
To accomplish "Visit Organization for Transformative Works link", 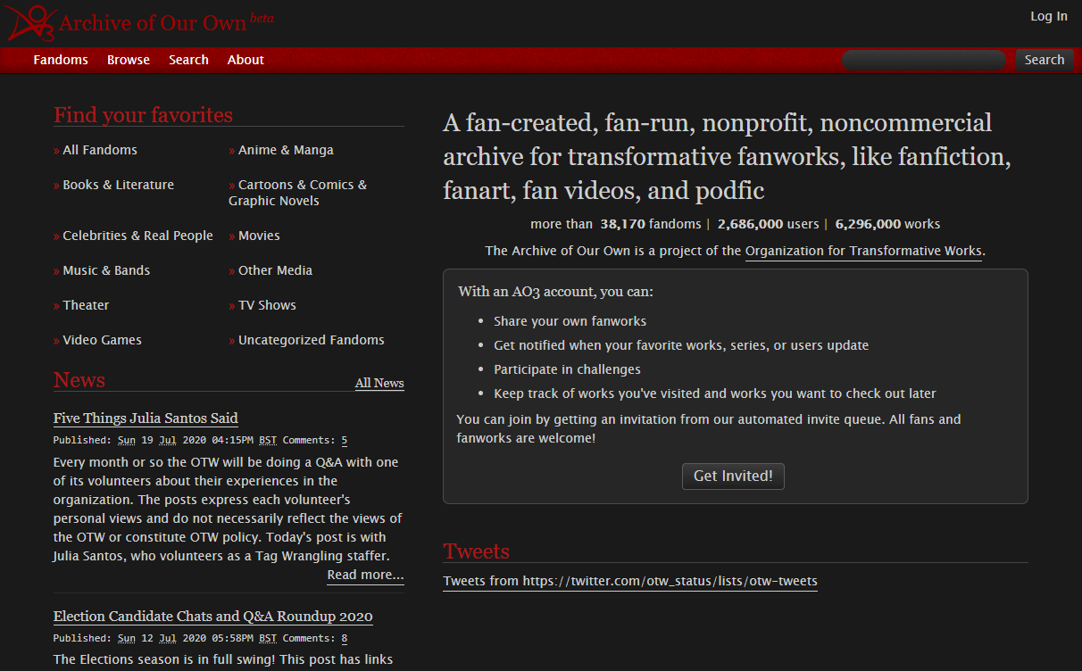I will tap(863, 251).
